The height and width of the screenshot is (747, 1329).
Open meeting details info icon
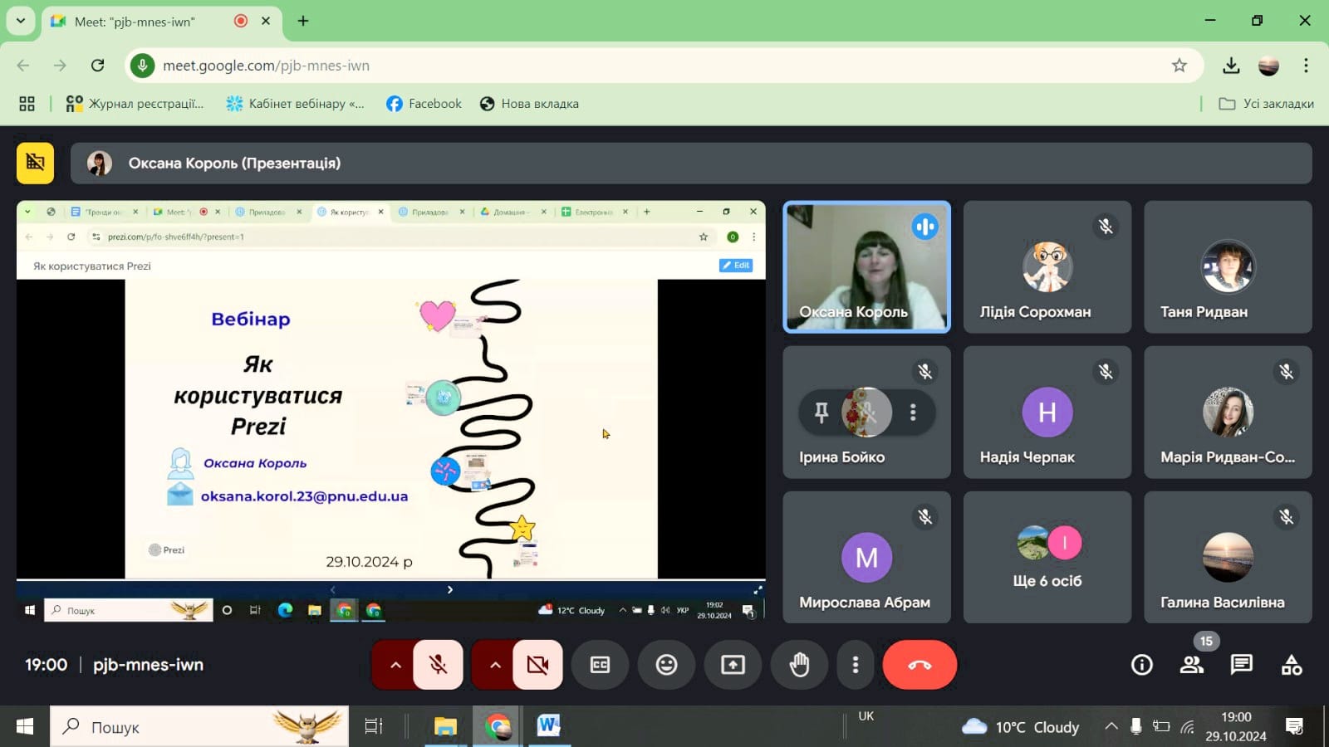click(x=1142, y=665)
